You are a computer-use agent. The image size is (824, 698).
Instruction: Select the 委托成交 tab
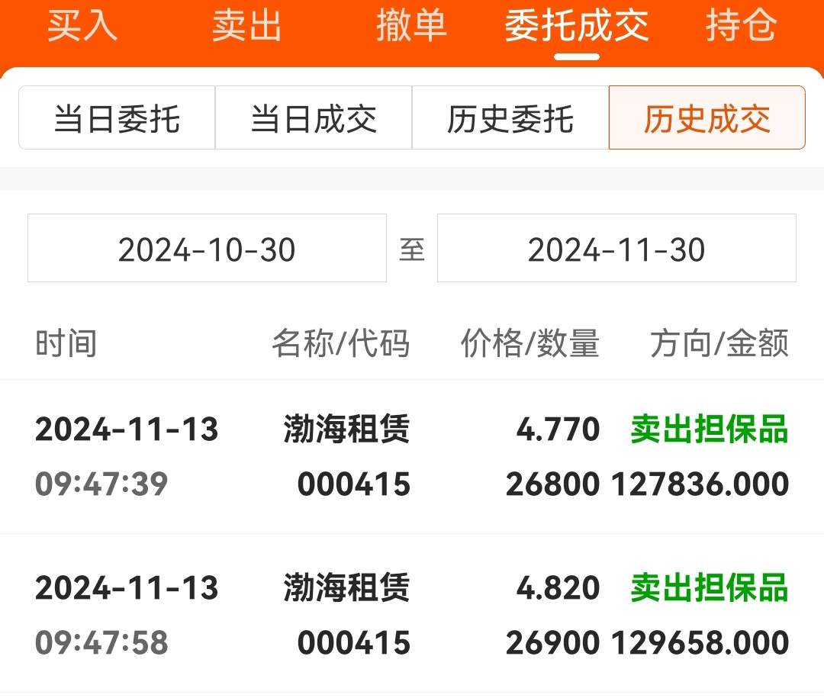577,26
